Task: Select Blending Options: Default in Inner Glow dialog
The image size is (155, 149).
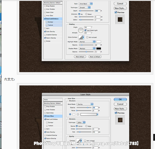Action: click(x=53, y=103)
